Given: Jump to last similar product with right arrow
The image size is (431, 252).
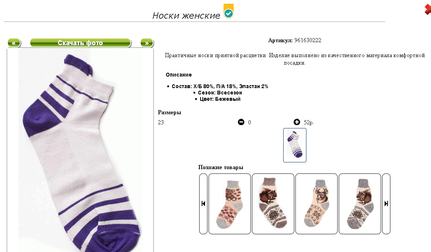Looking at the screenshot, I should pos(386,203).
